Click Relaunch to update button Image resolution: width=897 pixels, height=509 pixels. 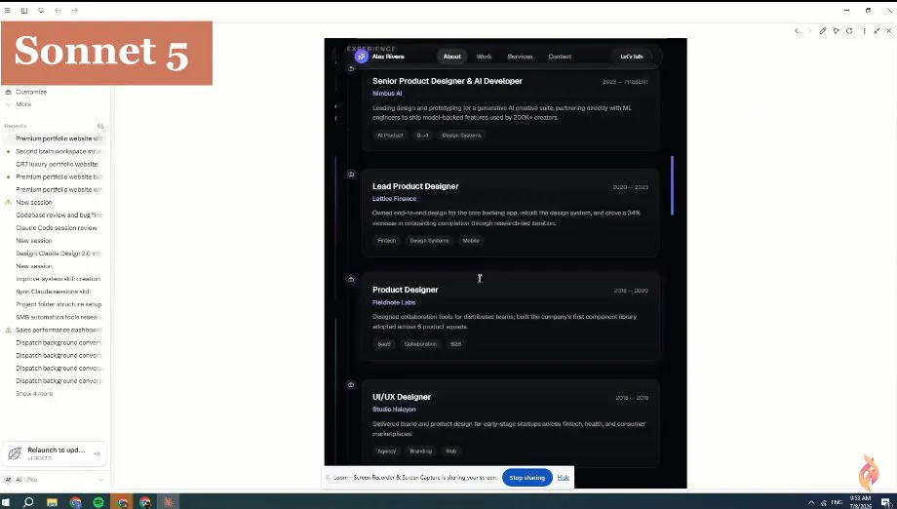coord(55,453)
